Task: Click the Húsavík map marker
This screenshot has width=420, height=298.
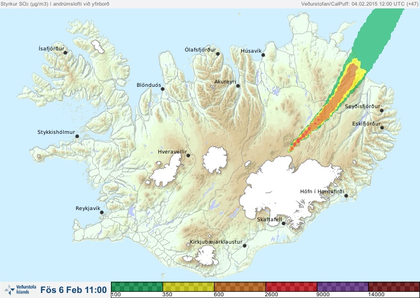Action: coord(263,55)
